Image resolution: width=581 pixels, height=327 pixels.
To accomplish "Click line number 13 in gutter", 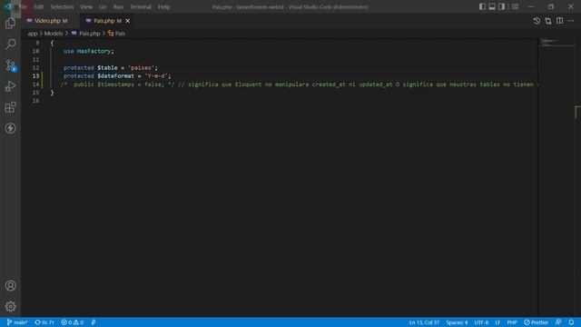I will (35, 76).
